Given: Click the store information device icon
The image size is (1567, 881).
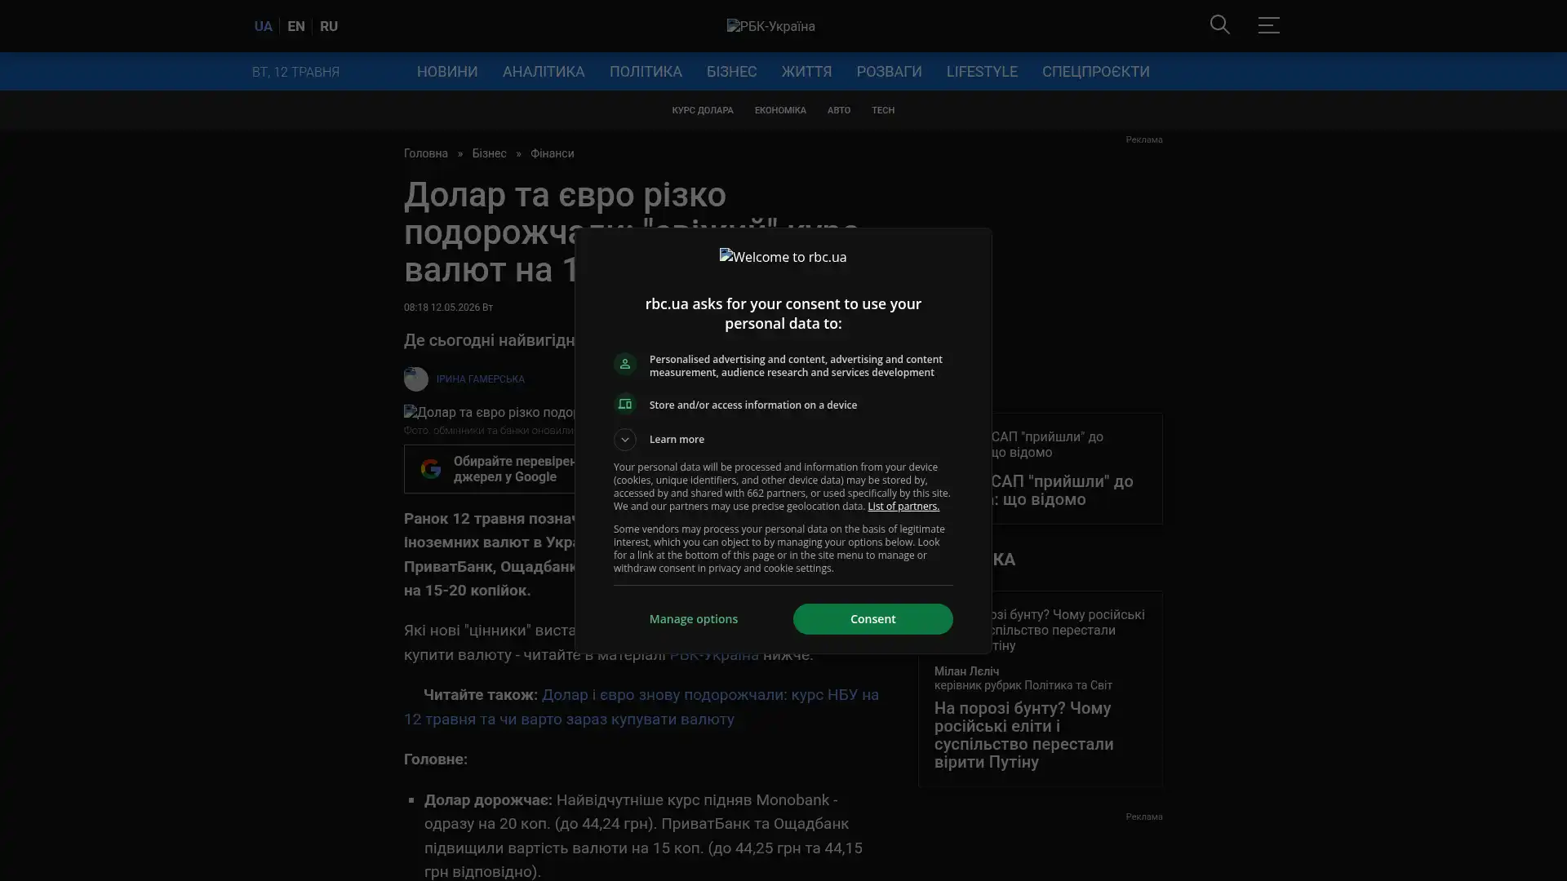Looking at the screenshot, I should pyautogui.click(x=625, y=405).
